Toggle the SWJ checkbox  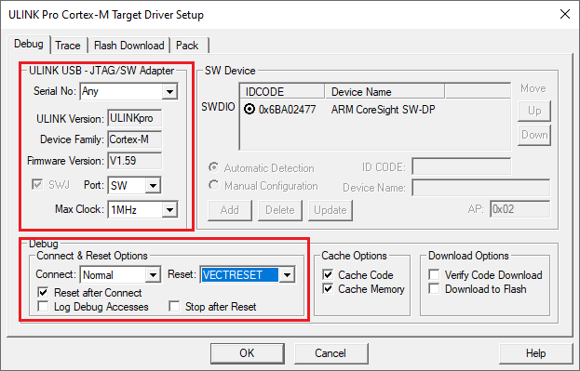37,184
